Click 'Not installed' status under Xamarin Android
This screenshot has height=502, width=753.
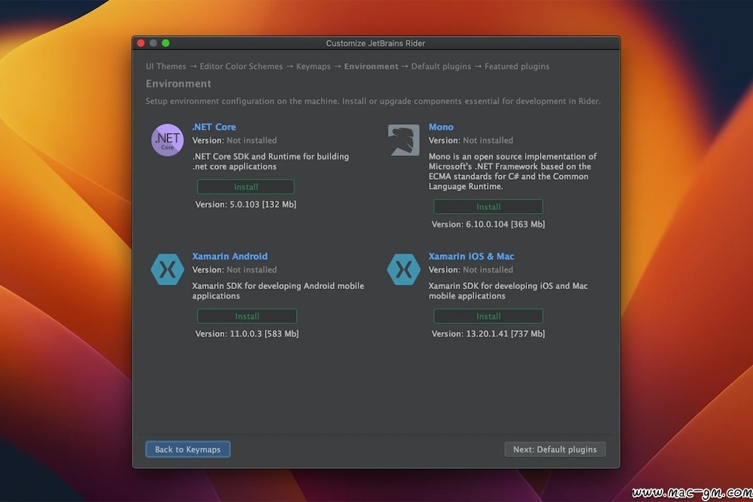tap(252, 269)
